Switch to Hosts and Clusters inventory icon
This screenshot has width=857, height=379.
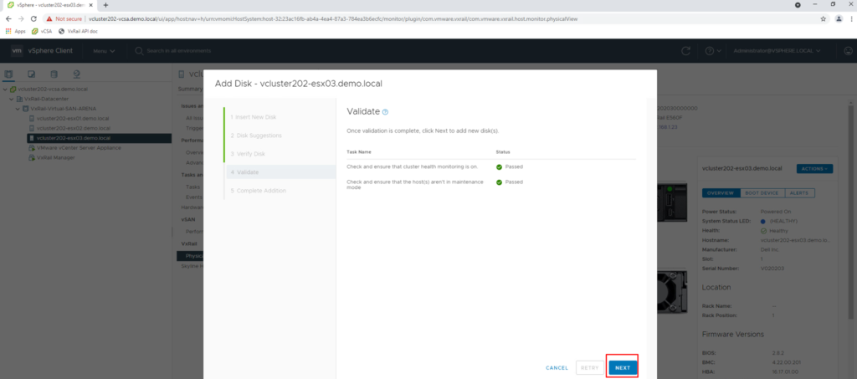(9, 74)
